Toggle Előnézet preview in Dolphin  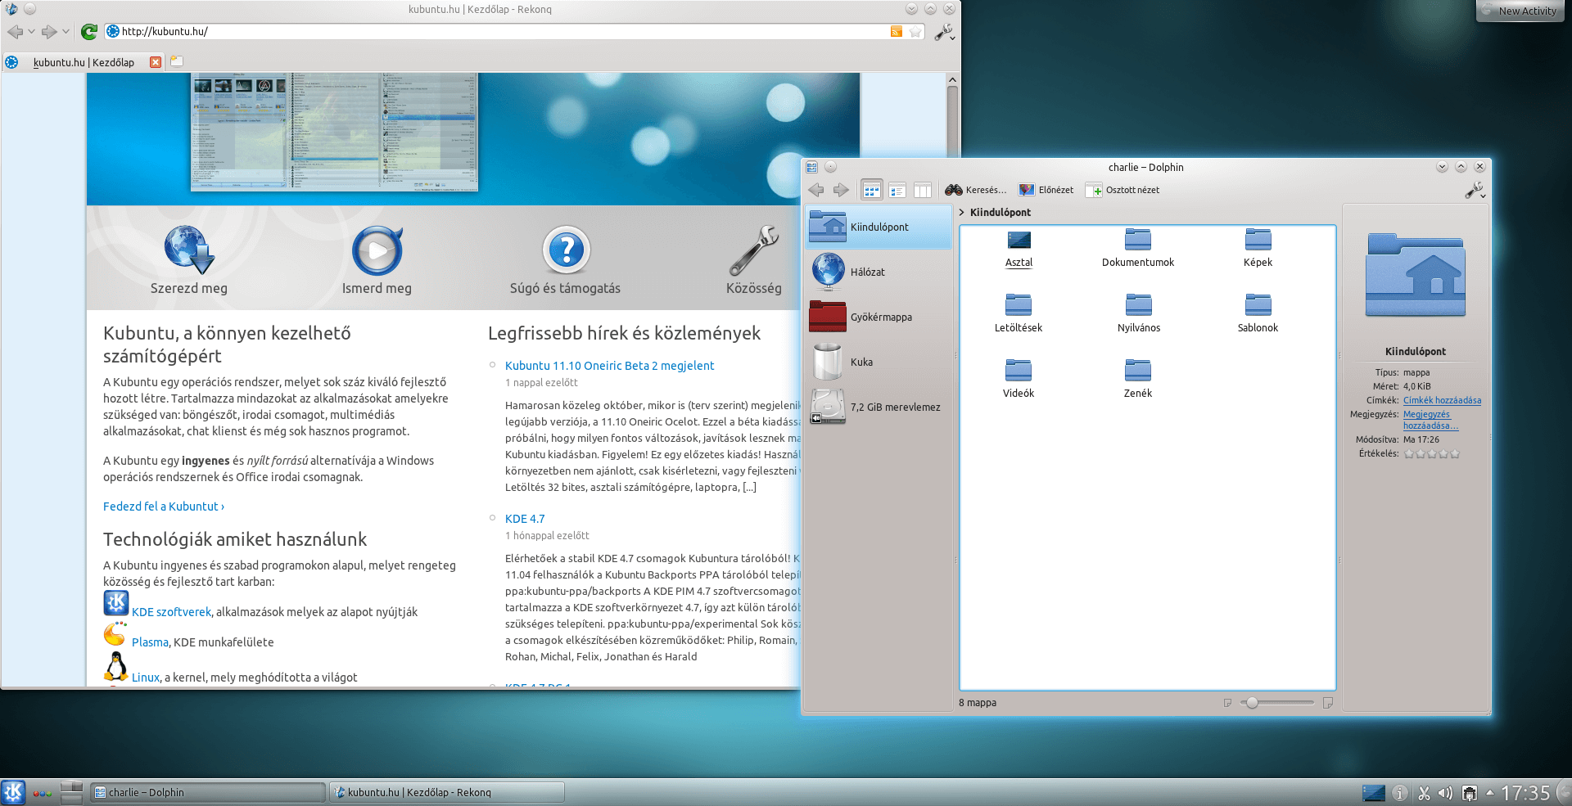1046,190
